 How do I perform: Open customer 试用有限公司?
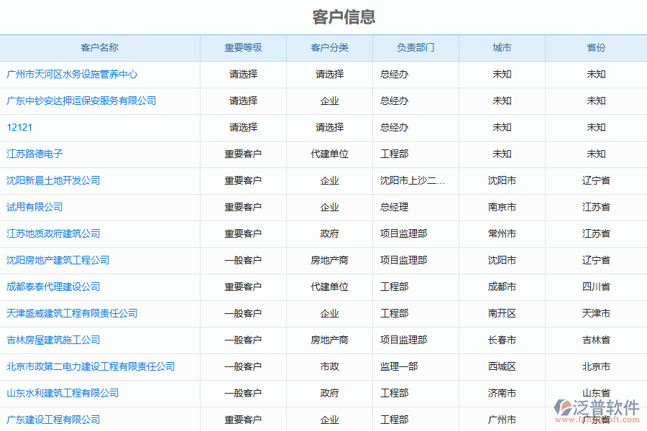pos(35,207)
